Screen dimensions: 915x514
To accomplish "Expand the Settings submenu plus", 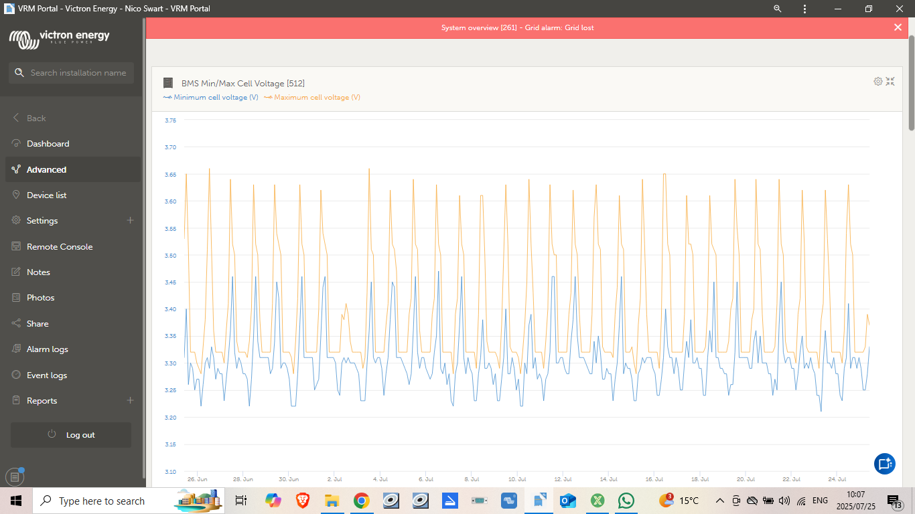I will click(x=130, y=220).
